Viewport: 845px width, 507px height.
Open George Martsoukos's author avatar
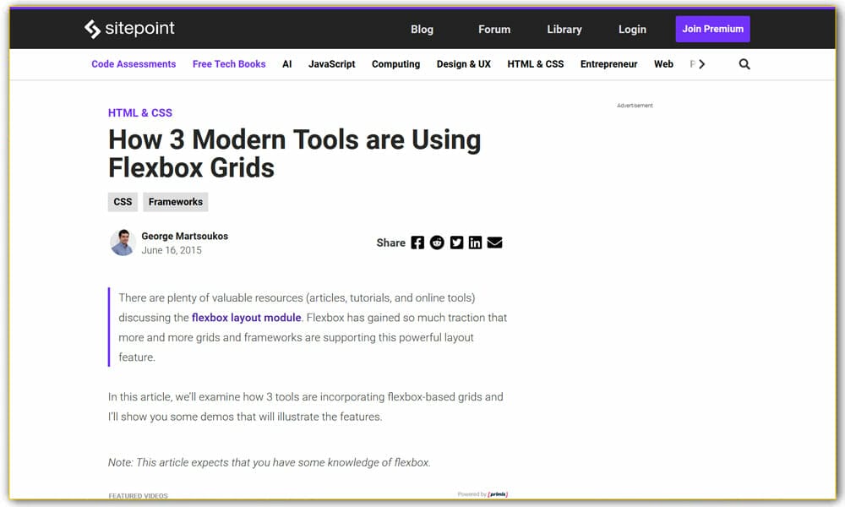click(x=122, y=243)
